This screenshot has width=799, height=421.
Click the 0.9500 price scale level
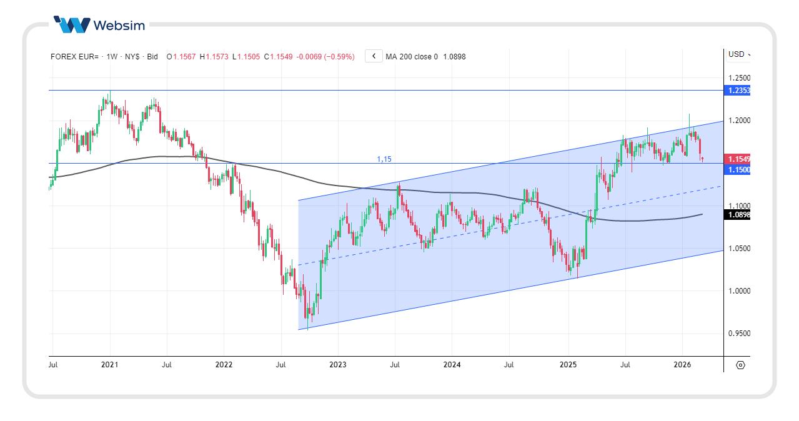tap(738, 334)
